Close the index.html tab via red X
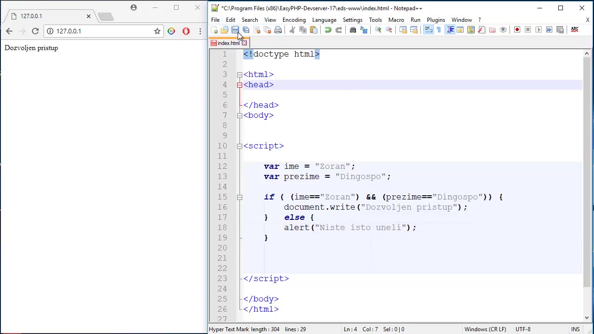 coord(244,43)
